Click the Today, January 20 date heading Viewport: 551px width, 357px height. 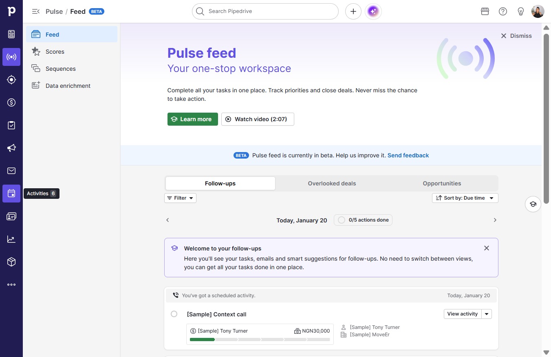pos(302,220)
